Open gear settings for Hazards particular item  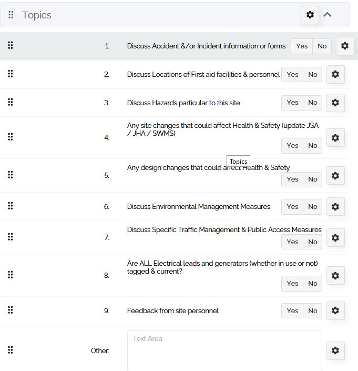[335, 103]
